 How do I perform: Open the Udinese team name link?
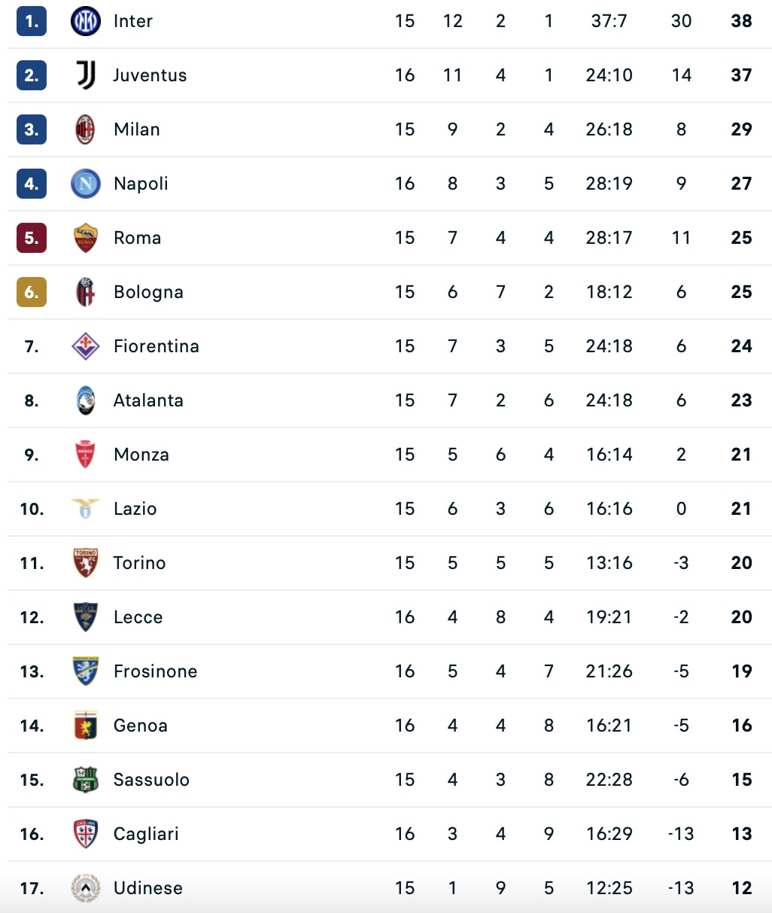coord(147,888)
